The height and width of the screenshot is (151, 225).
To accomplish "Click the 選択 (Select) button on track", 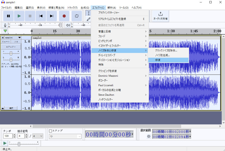I will (x=11, y=108).
